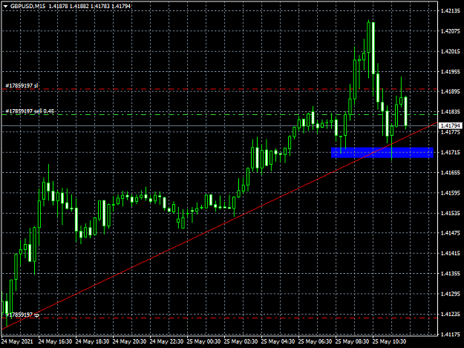
Task: Click the 1.41955 price axis label
Action: click(x=450, y=71)
